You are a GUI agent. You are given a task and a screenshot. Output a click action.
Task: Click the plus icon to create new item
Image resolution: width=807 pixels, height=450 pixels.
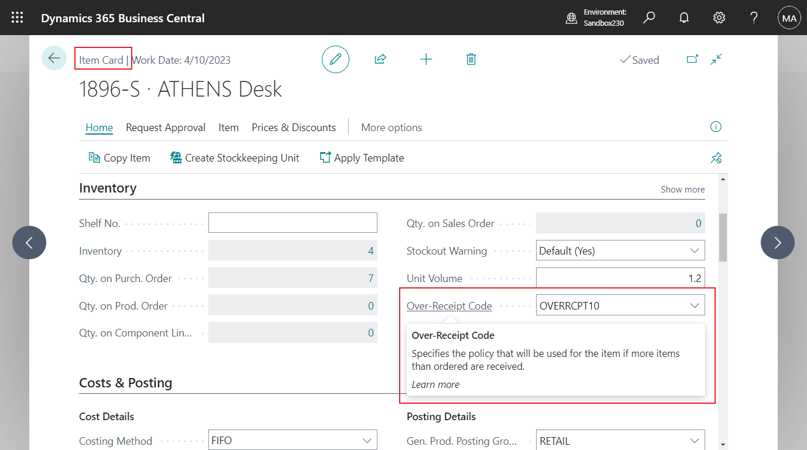(x=426, y=59)
